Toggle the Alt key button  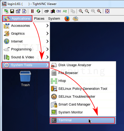point(65,11)
